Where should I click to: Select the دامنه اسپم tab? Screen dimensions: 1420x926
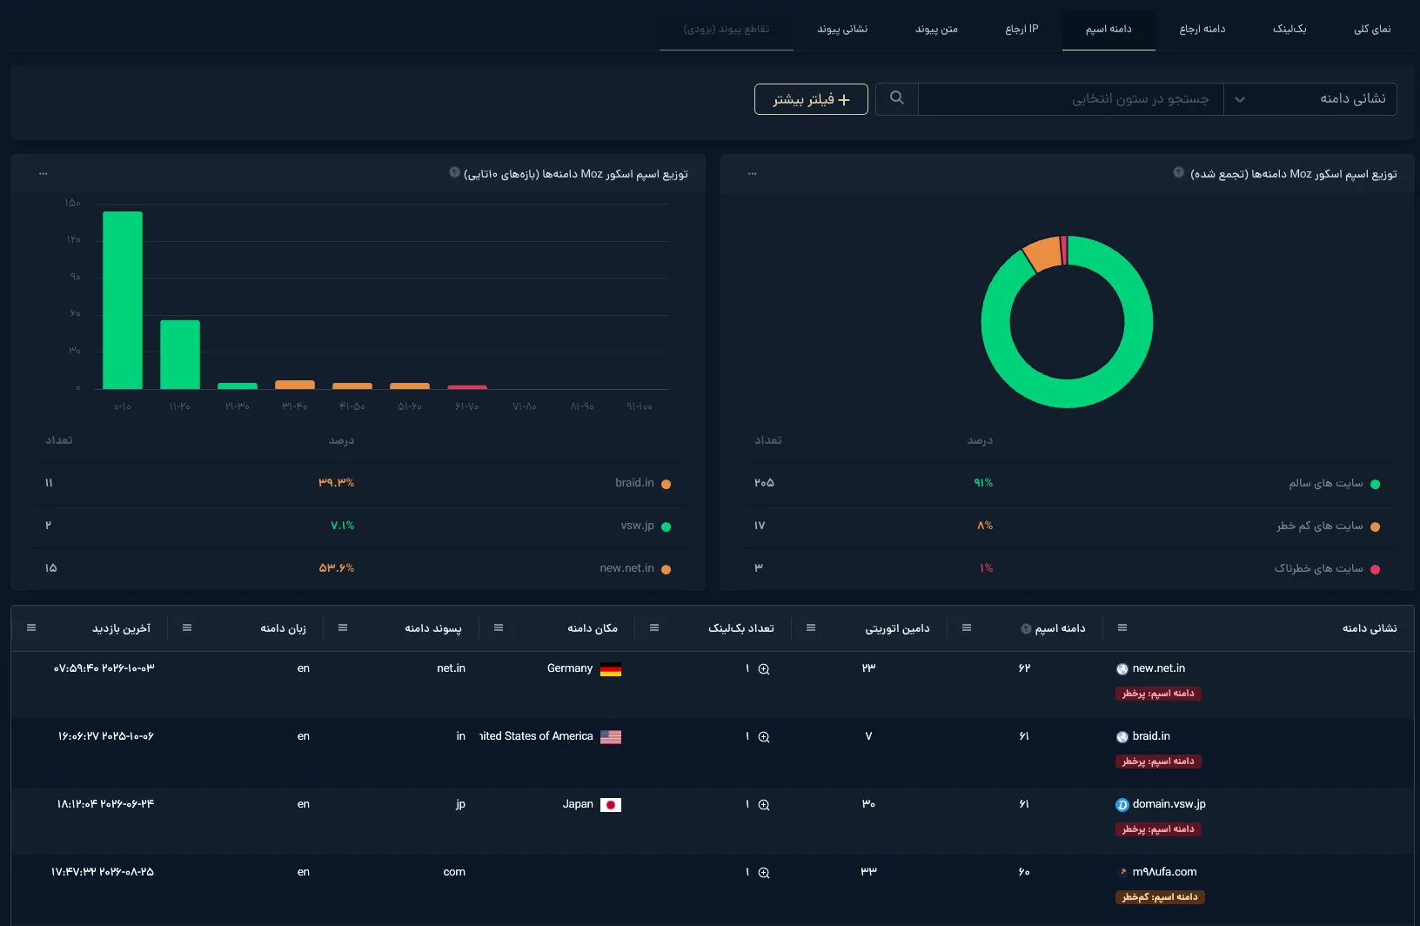click(1109, 29)
